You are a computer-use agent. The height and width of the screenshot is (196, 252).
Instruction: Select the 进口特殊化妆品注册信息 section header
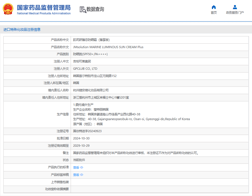[22, 29]
